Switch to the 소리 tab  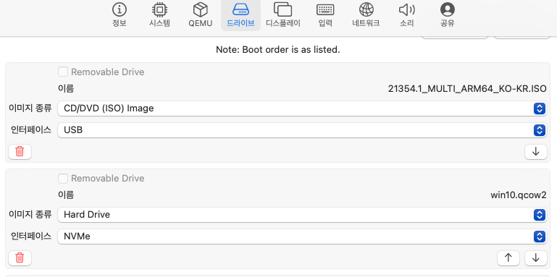click(407, 15)
